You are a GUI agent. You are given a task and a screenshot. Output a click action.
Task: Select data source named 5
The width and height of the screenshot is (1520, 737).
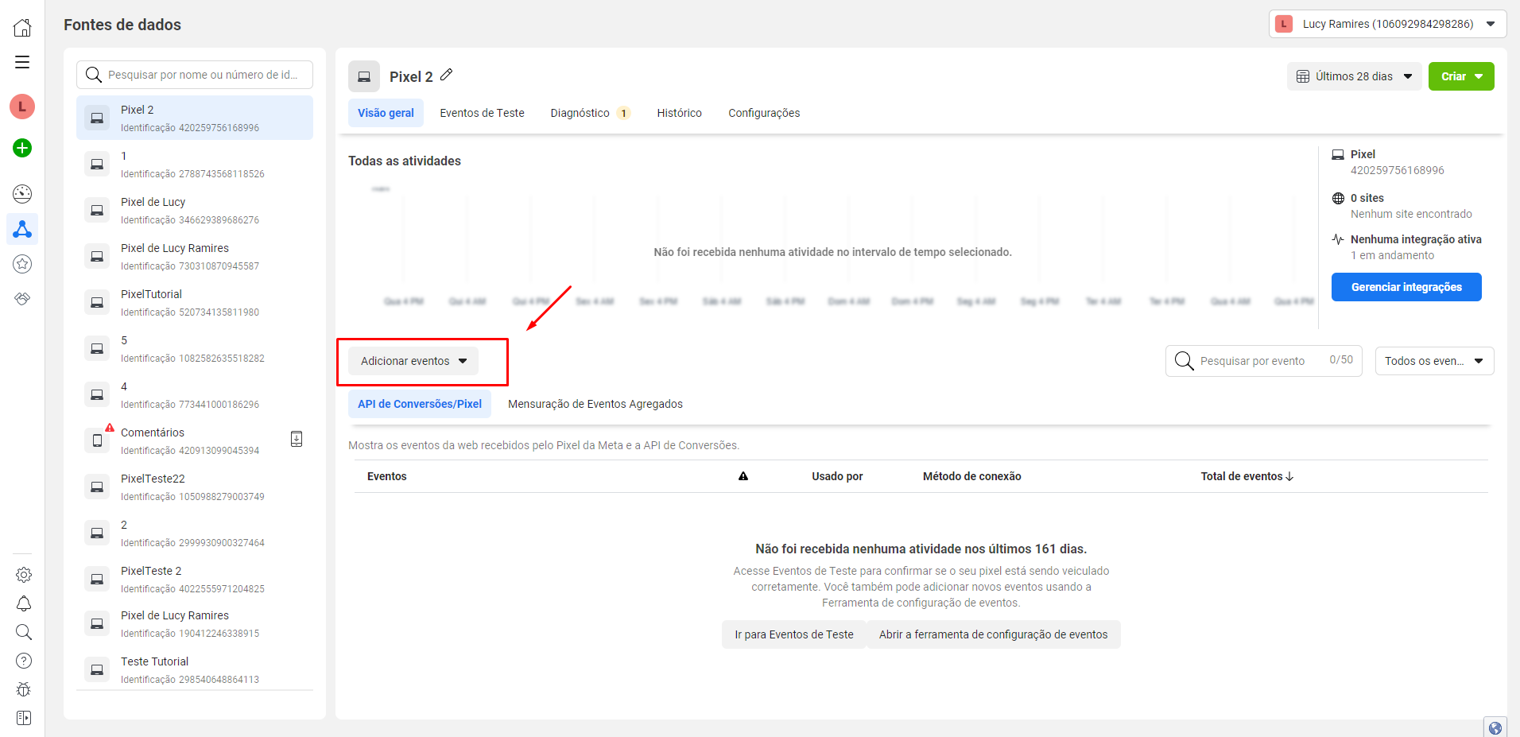tap(195, 348)
